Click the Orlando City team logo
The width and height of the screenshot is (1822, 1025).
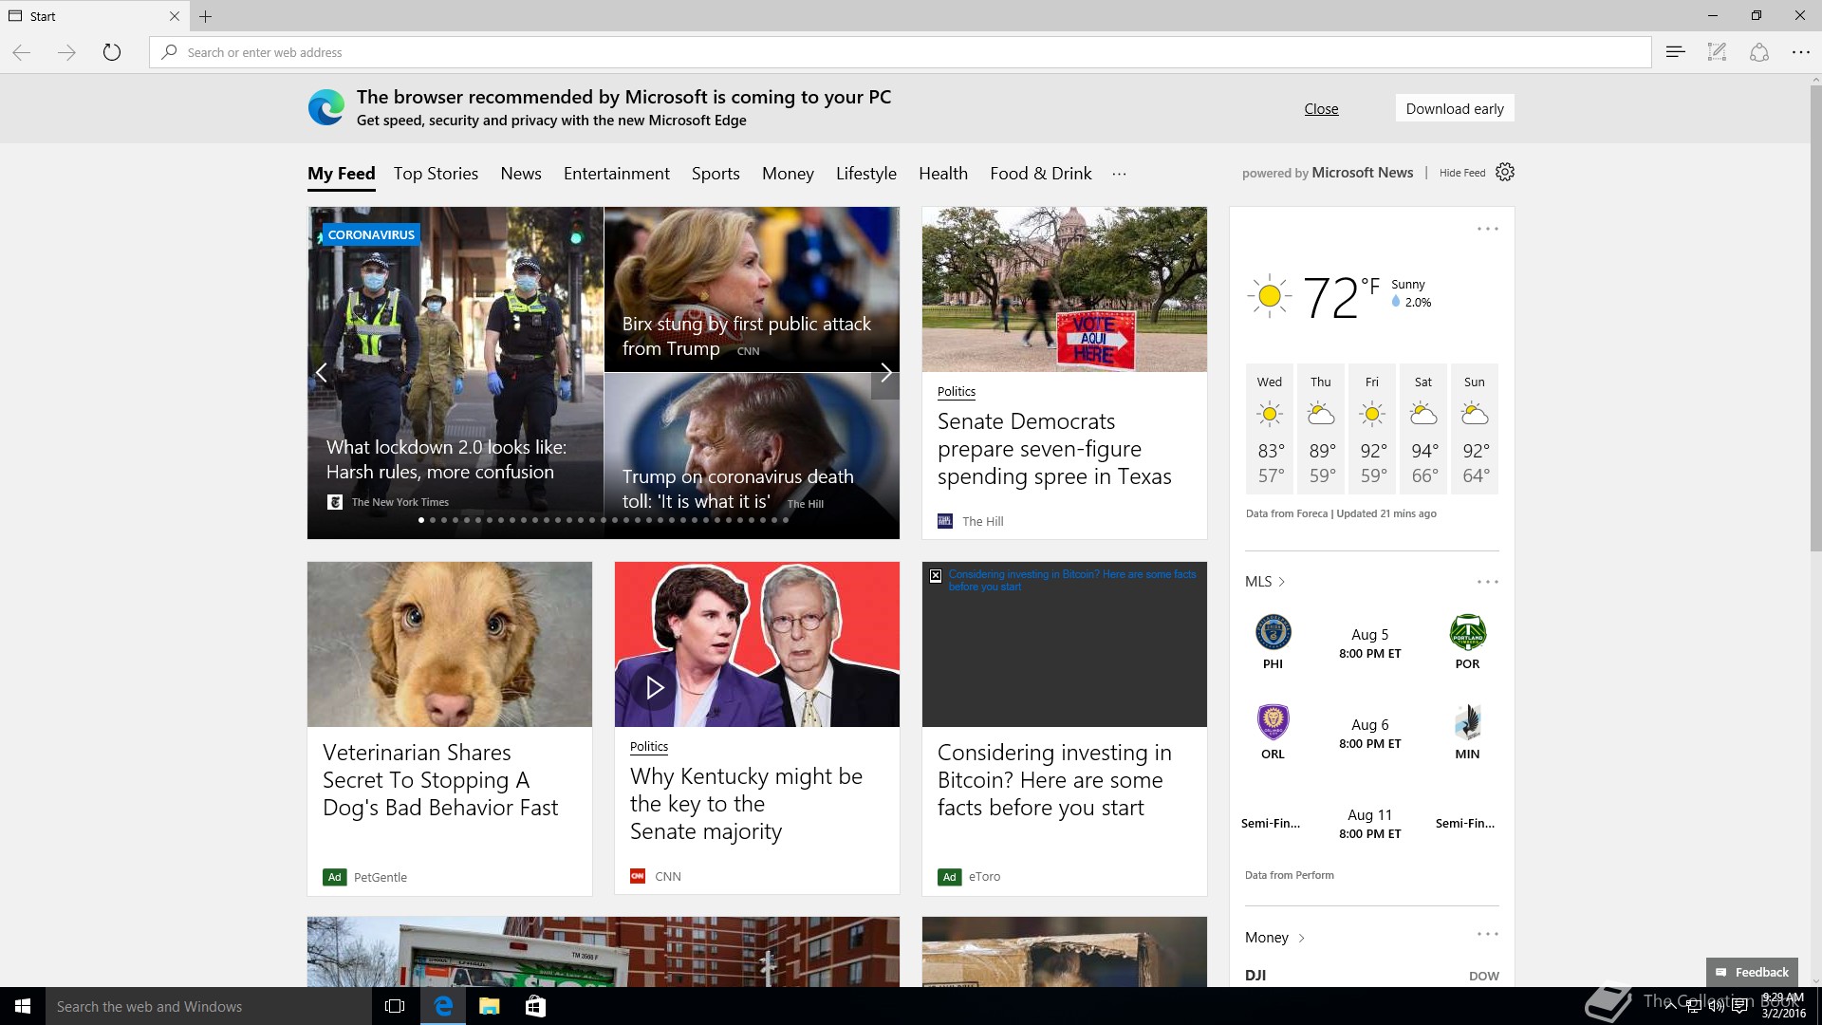tap(1273, 722)
